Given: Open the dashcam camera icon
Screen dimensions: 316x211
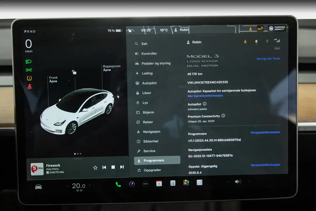Looking at the screenshot, I should [132, 183].
